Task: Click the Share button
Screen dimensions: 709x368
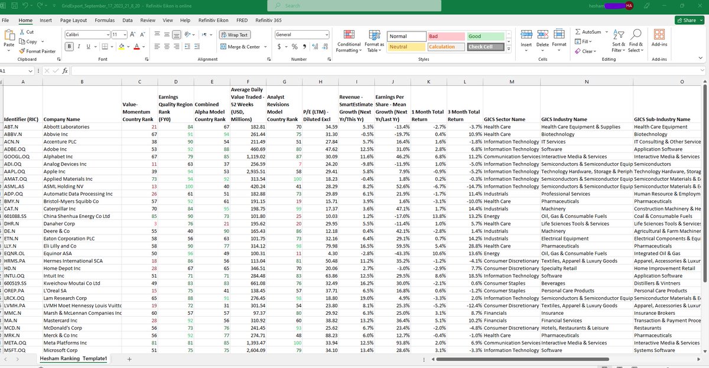Action: 690,20
